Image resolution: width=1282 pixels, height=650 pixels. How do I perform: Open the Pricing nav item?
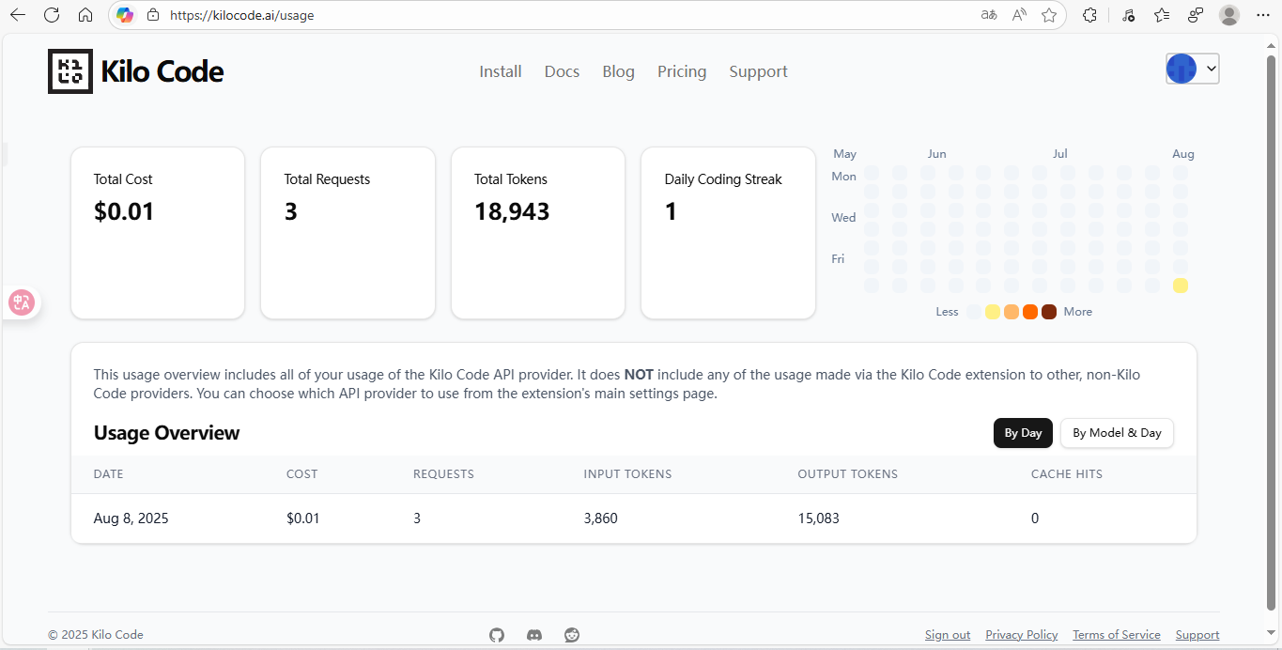click(682, 71)
